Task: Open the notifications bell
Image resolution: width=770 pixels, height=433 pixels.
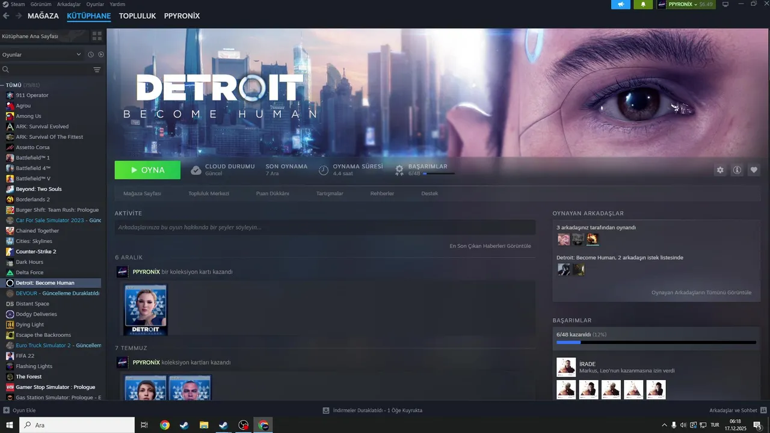Action: click(x=643, y=4)
